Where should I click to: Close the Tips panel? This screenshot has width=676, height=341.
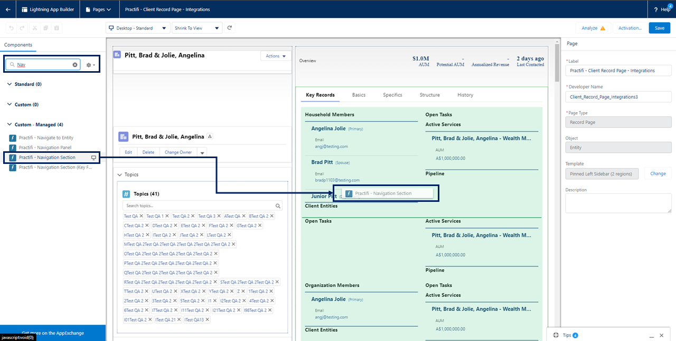(661, 335)
